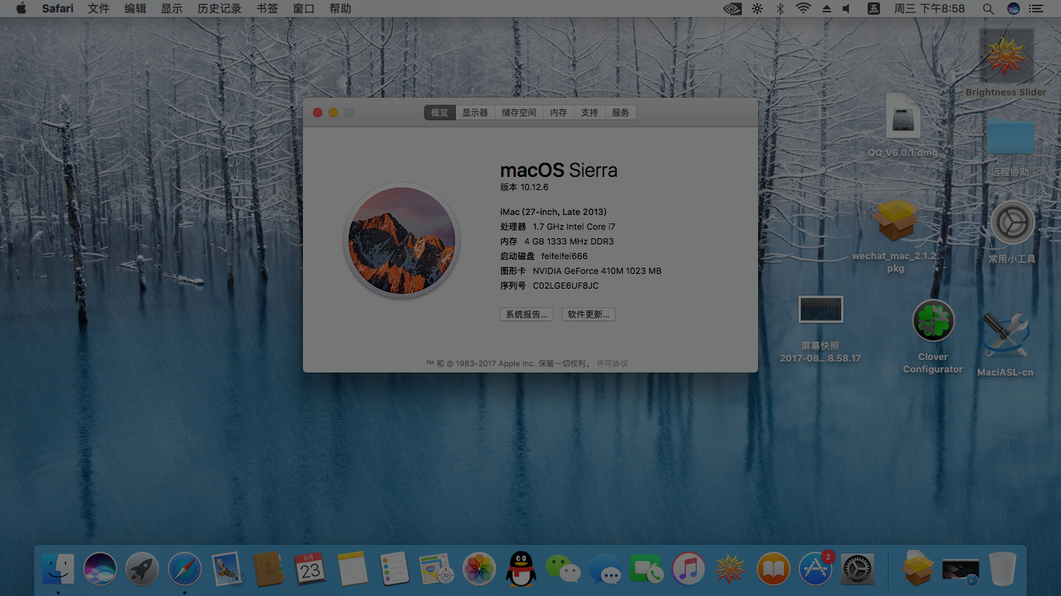This screenshot has width=1061, height=596.
Task: Launch Siri from the Dock
Action: pos(100,569)
